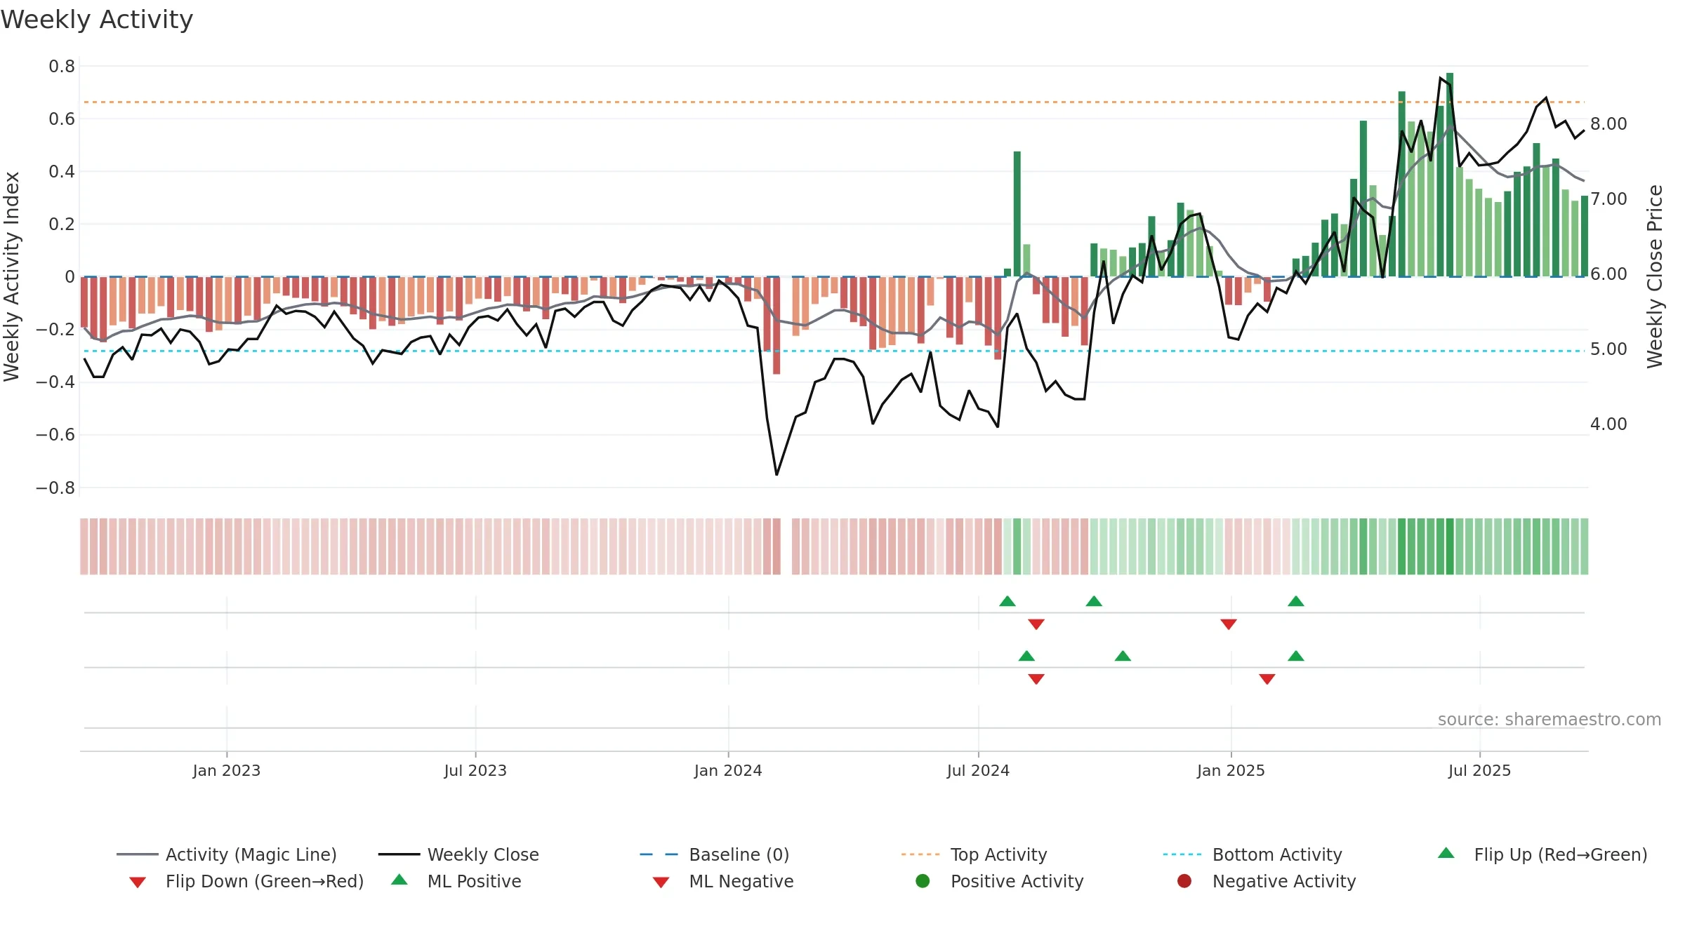Screen dimensions: 1685x947
Task: Click the 4.00 price axis label
Action: pos(1608,424)
